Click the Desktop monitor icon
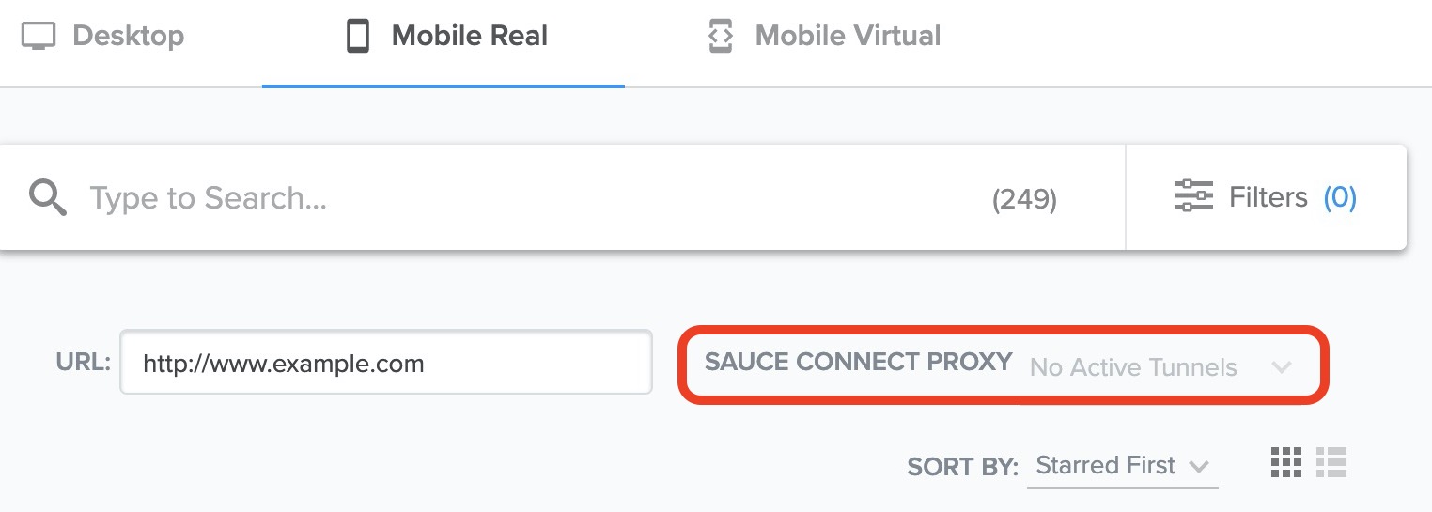This screenshot has width=1432, height=512. [39, 37]
